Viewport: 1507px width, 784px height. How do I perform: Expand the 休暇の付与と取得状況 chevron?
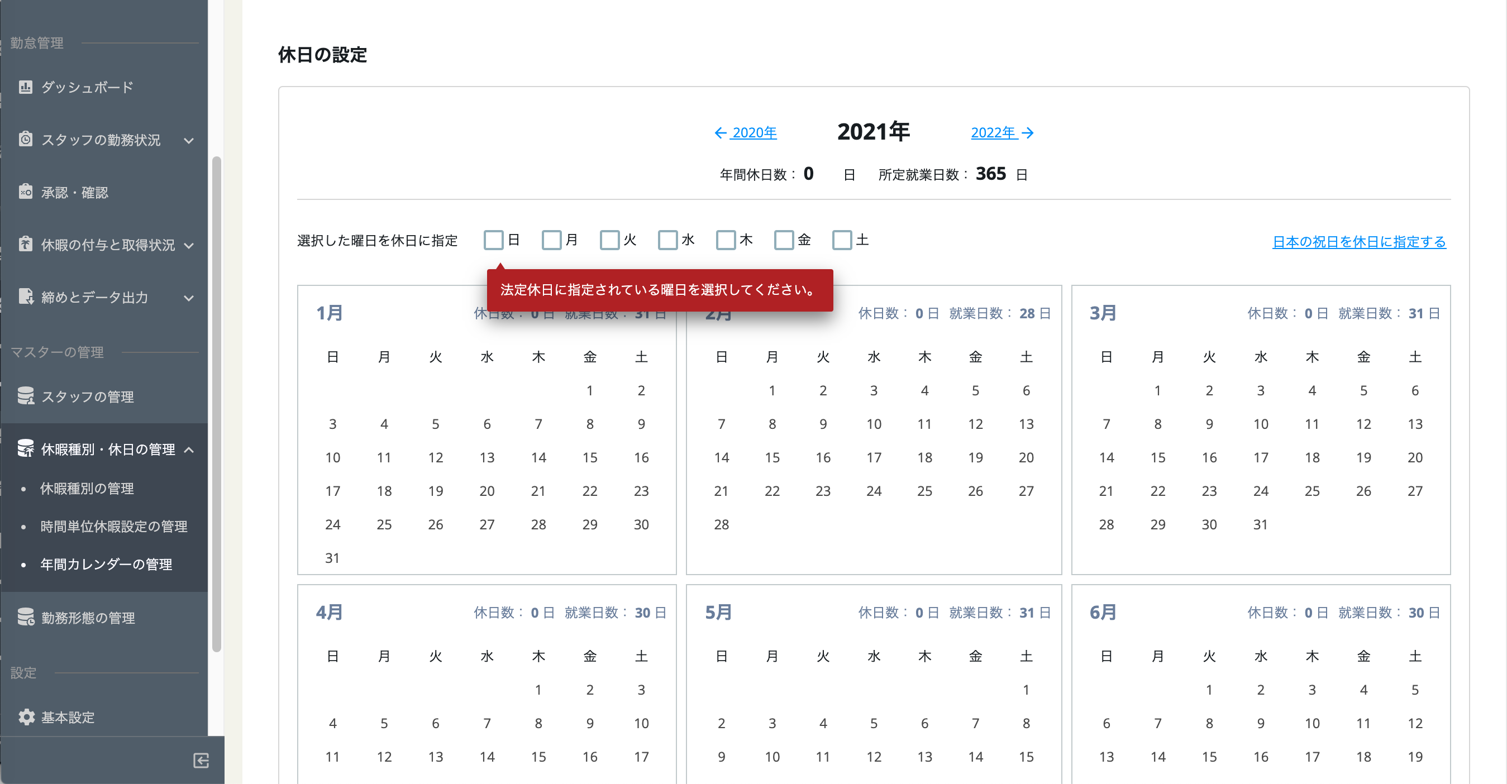(x=188, y=245)
